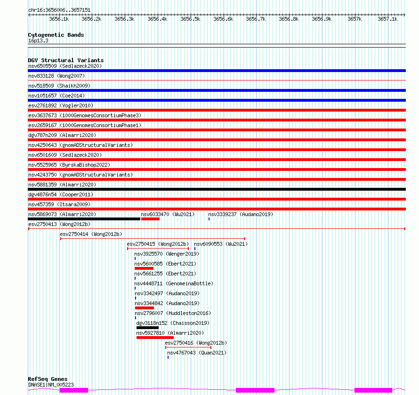Image resolution: width=419 pixels, height=395 pixels.
Task: Click nsv6501609 (Sedlazeck2020) label
Action: tap(65, 155)
